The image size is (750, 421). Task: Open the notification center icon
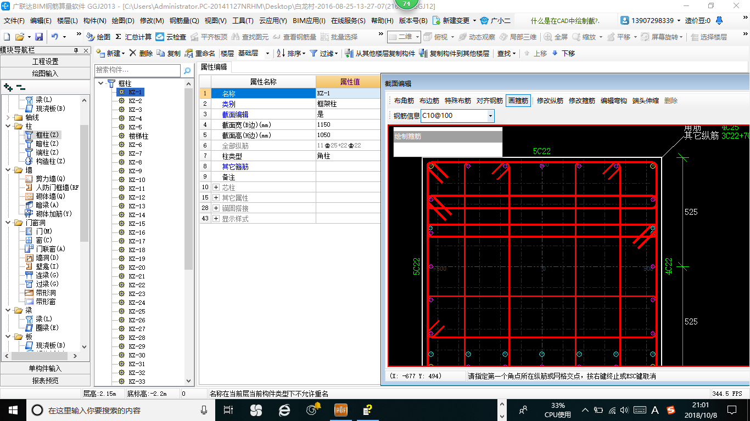point(731,409)
